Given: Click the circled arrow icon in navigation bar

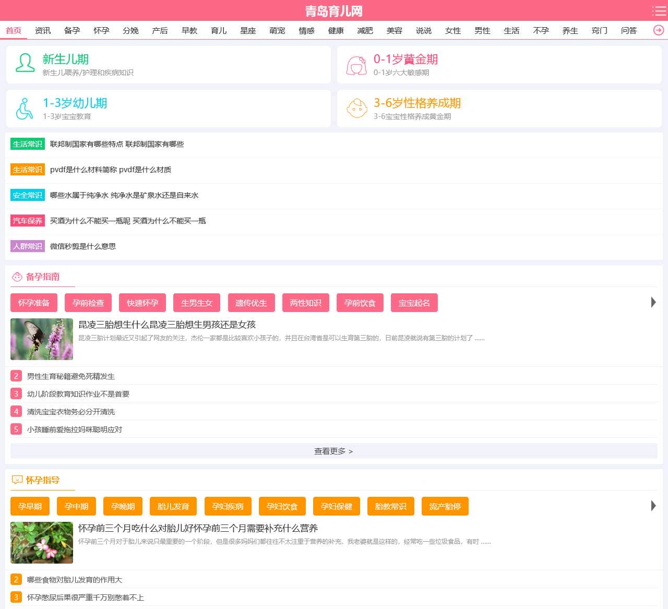Looking at the screenshot, I should coord(659,30).
